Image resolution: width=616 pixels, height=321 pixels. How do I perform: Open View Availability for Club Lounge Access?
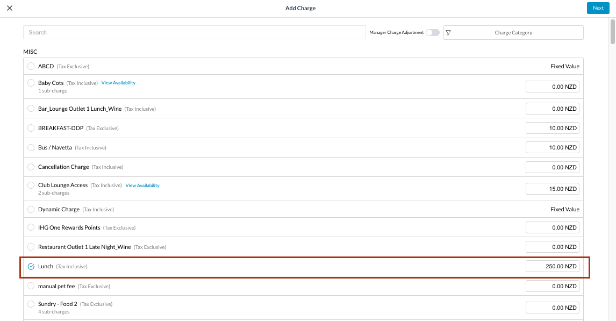pos(142,186)
